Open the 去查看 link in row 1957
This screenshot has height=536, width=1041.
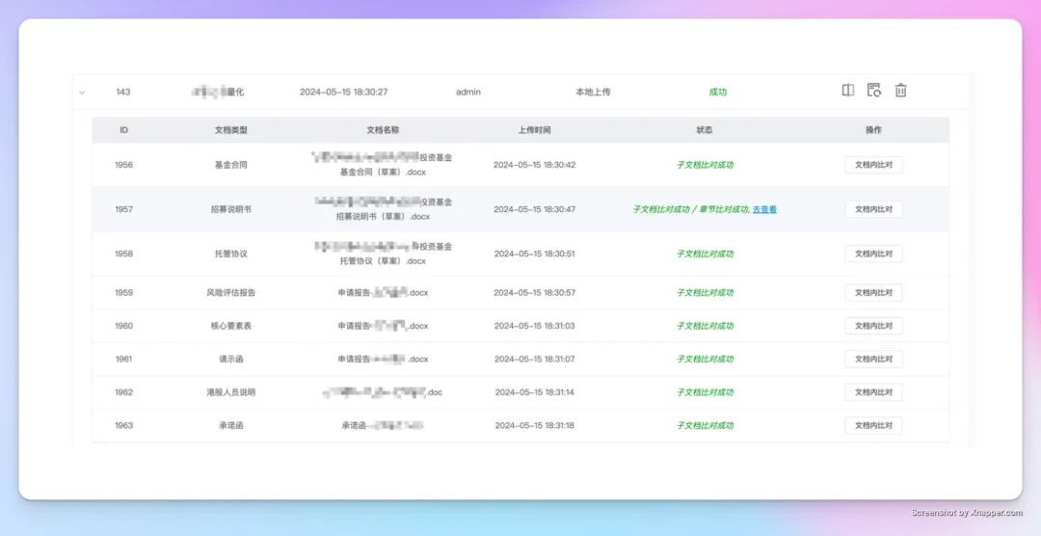tap(764, 209)
